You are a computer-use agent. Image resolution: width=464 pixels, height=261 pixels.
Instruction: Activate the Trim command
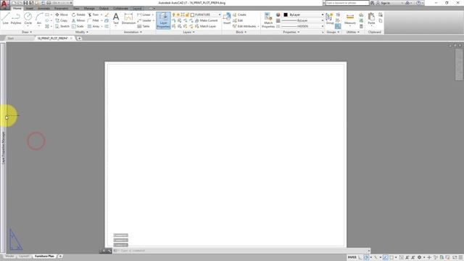point(94,14)
